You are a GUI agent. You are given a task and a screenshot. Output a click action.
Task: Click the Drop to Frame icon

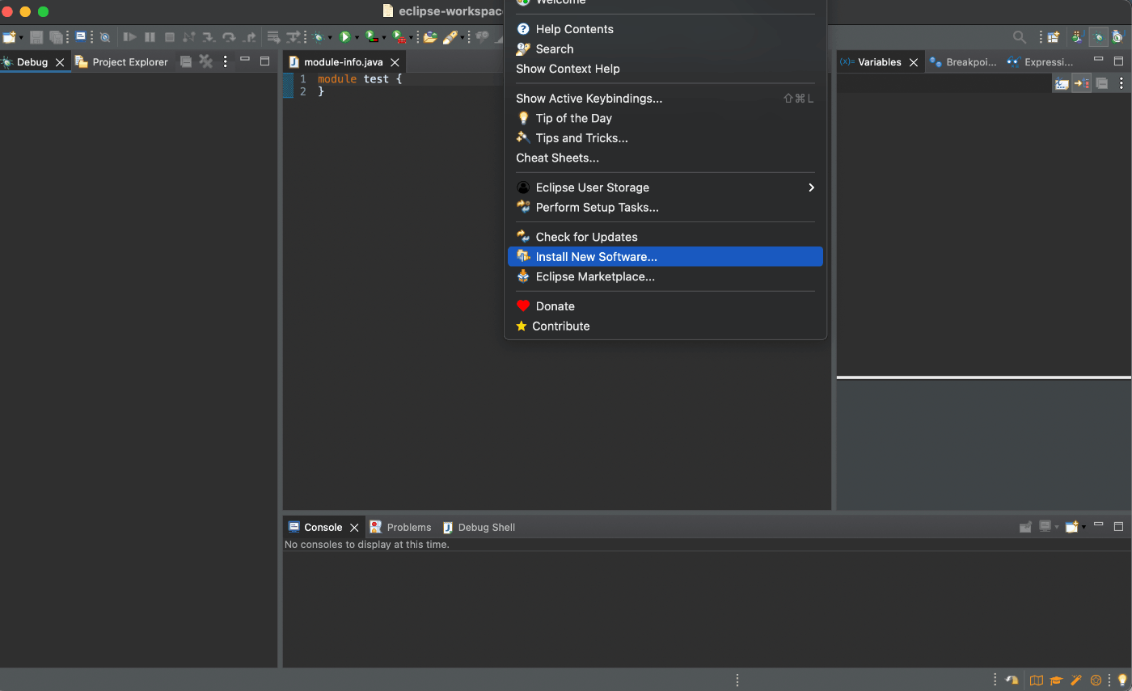tap(274, 37)
